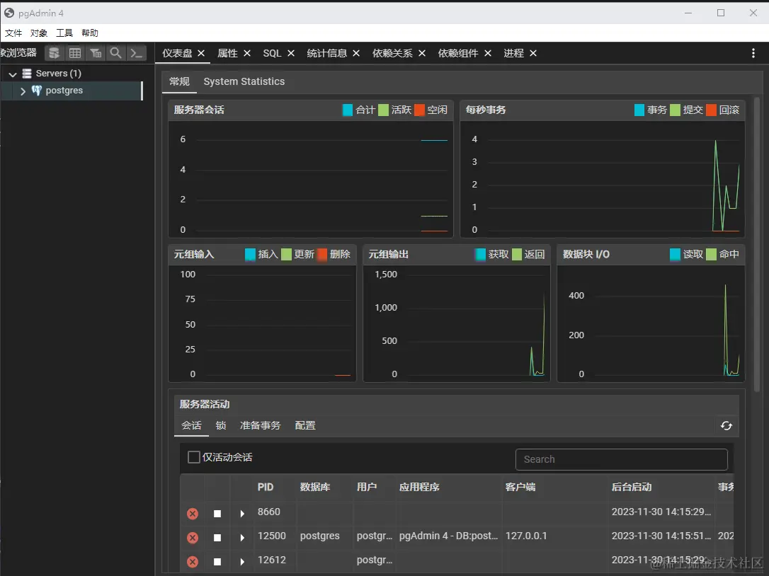This screenshot has width=769, height=576.
Task: Sort sessions by PID column header
Action: [266, 487]
